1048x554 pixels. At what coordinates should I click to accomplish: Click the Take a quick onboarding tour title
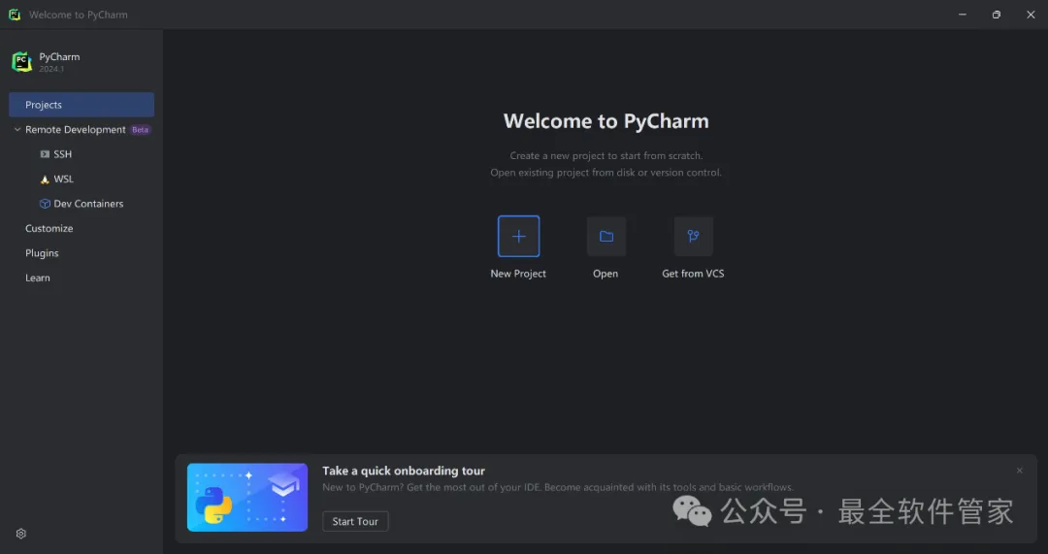point(404,471)
